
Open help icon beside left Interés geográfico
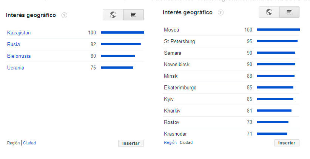pyautogui.click(x=65, y=15)
